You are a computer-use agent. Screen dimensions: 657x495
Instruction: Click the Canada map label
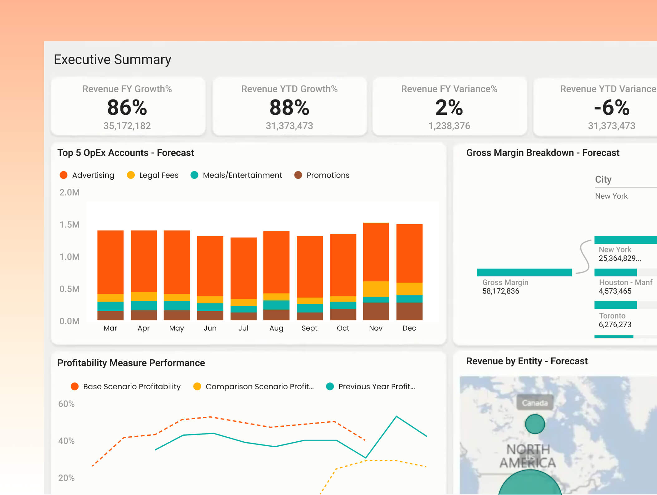click(x=535, y=403)
